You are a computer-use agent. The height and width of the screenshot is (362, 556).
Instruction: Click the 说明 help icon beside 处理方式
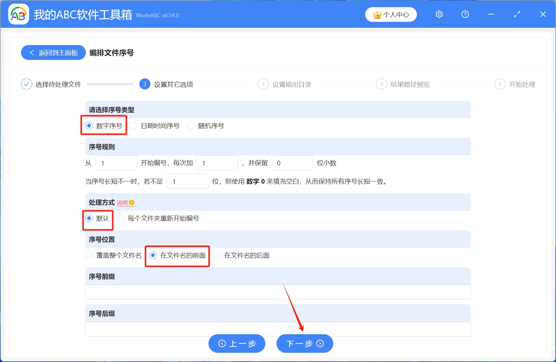click(131, 202)
